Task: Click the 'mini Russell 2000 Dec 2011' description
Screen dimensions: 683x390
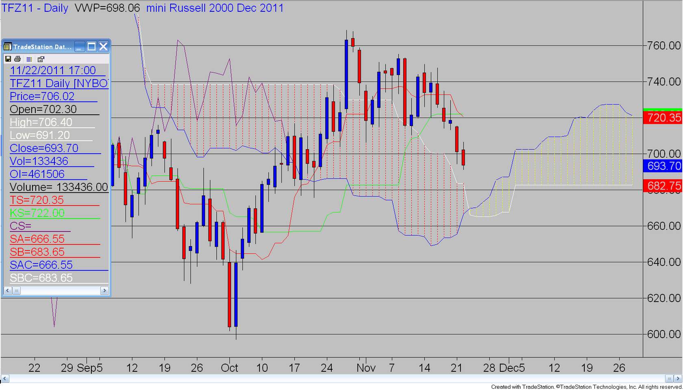Action: point(215,8)
